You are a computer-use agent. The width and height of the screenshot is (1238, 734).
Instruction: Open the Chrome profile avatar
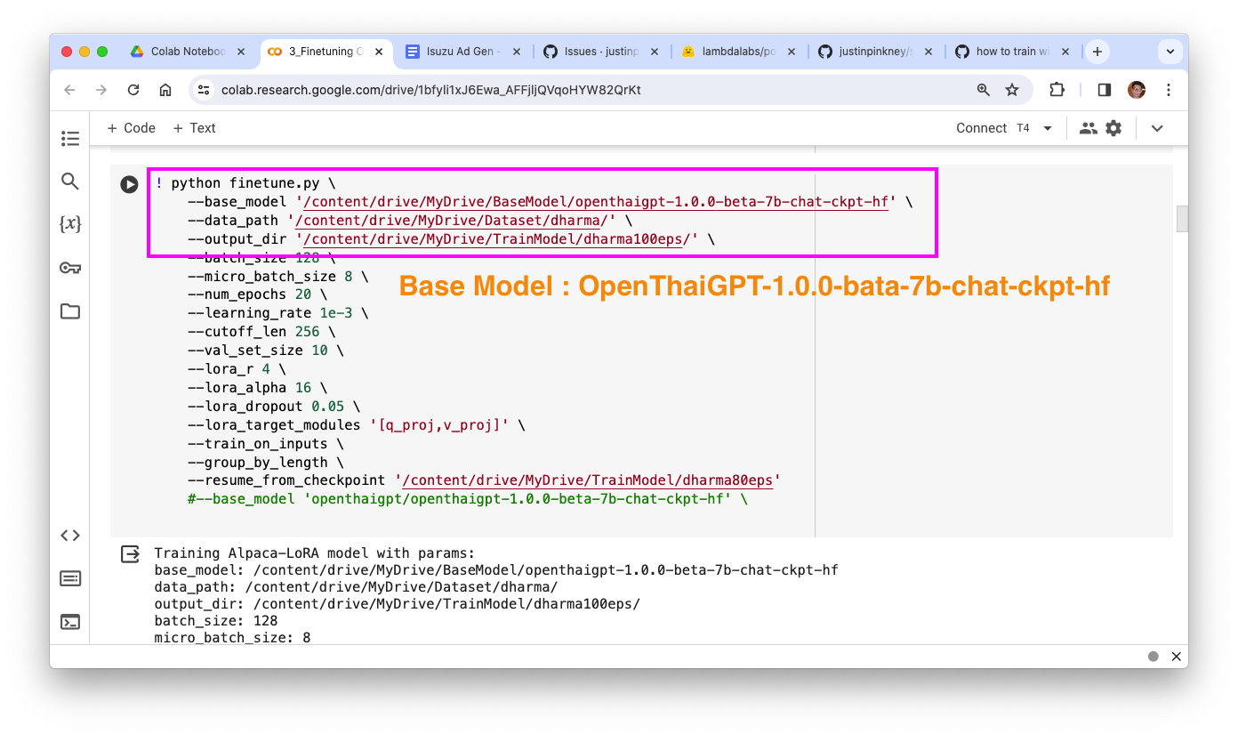pyautogui.click(x=1137, y=90)
